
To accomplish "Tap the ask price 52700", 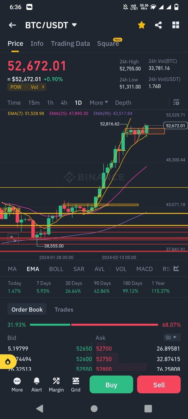I will tap(104, 349).
